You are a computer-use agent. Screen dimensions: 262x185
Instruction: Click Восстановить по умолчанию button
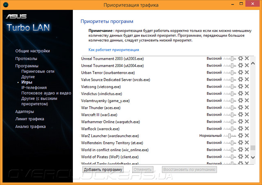pos(189,169)
